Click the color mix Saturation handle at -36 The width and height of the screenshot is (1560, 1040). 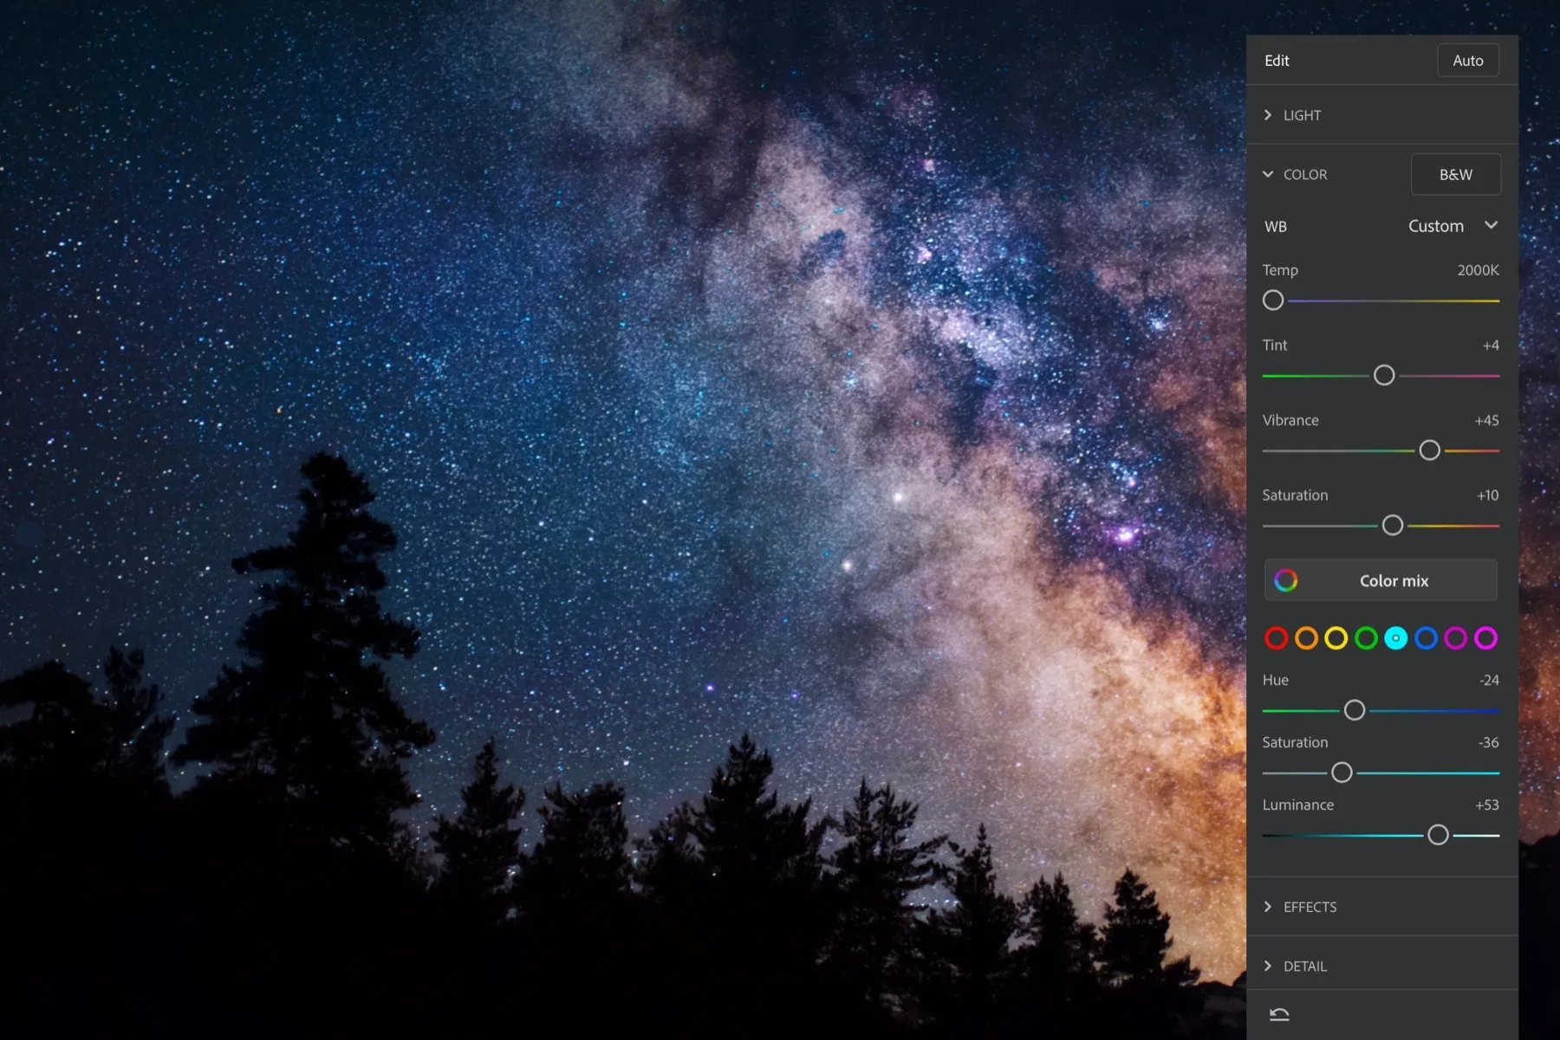[1342, 772]
